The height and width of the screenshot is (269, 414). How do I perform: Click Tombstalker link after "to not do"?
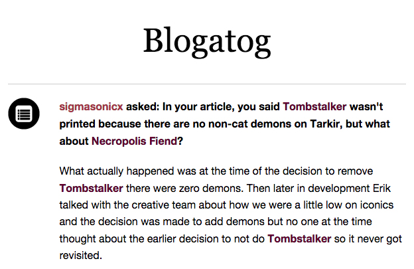pyautogui.click(x=299, y=238)
